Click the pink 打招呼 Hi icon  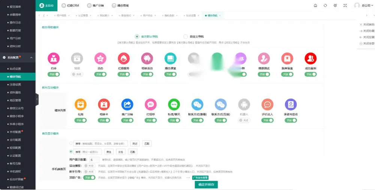(x=151, y=105)
